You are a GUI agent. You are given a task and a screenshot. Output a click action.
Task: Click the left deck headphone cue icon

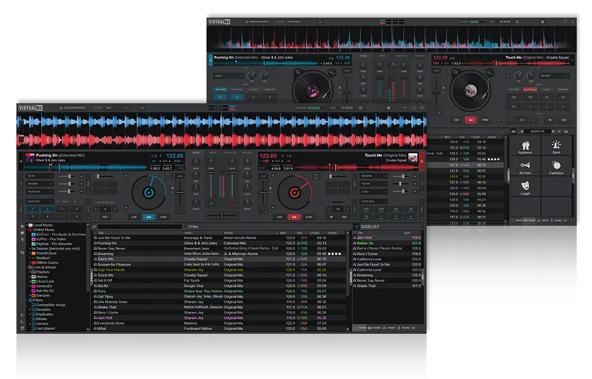(x=211, y=204)
